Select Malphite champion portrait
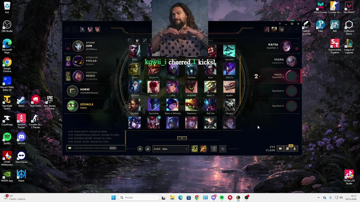The width and height of the screenshot is (360, 202). pyautogui.click(x=192, y=87)
